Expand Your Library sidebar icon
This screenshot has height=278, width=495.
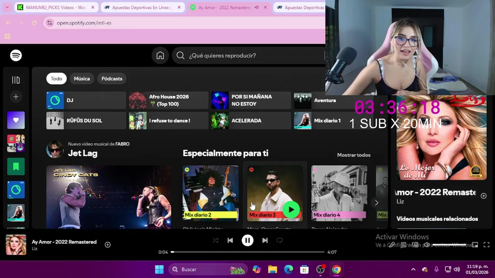pos(16,80)
